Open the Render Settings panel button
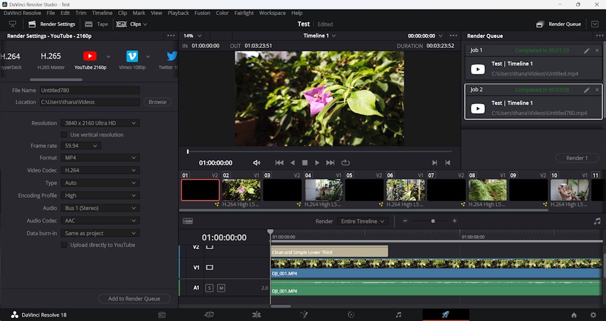The width and height of the screenshot is (606, 321). point(52,24)
